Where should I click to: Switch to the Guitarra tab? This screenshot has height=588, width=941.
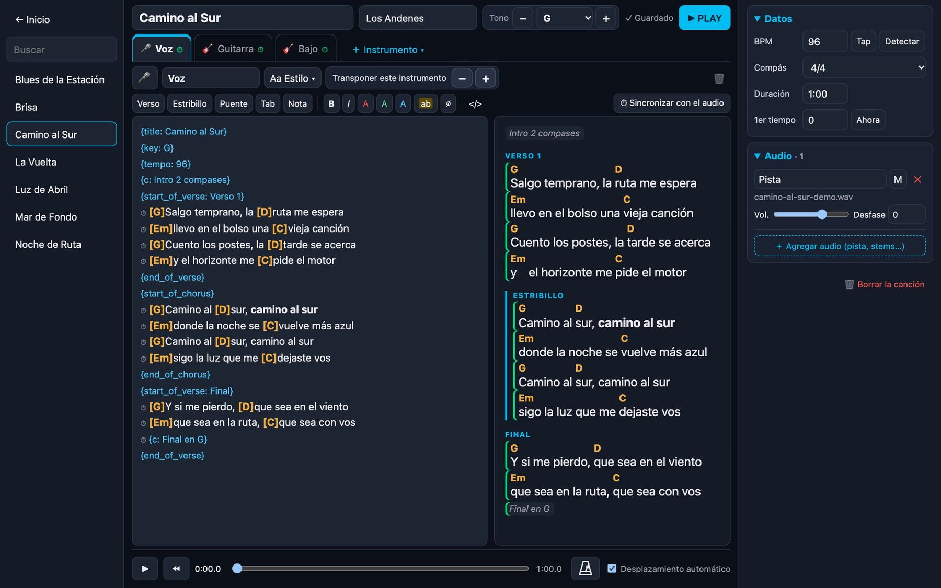click(x=233, y=49)
